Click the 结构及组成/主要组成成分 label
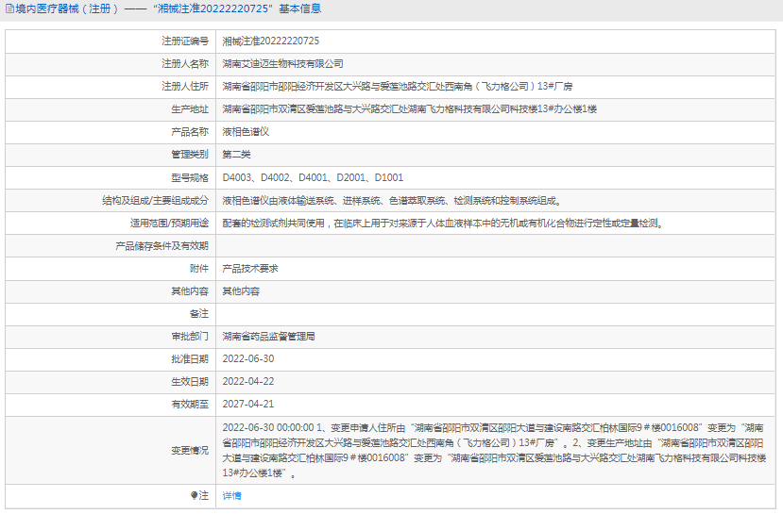Screen dimensions: 783x514 point(155,201)
